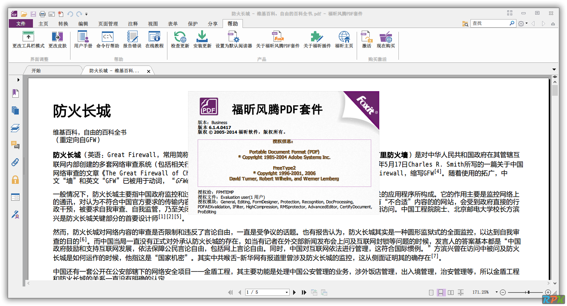Screen dimensions: 567x306
Task: Expand the left navigation panel arrow
Action: point(18,80)
